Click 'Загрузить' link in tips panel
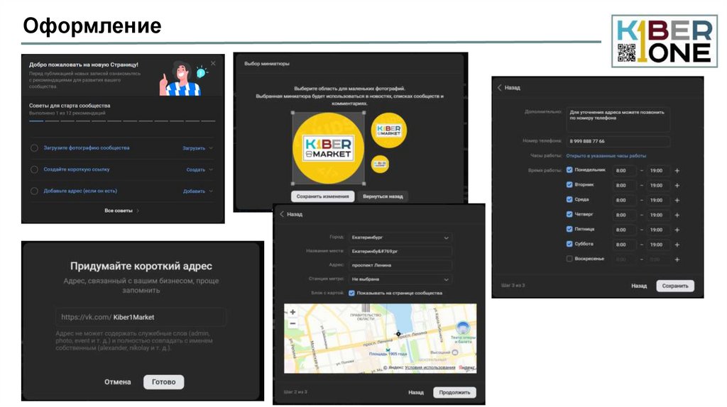The width and height of the screenshot is (727, 407). click(194, 148)
